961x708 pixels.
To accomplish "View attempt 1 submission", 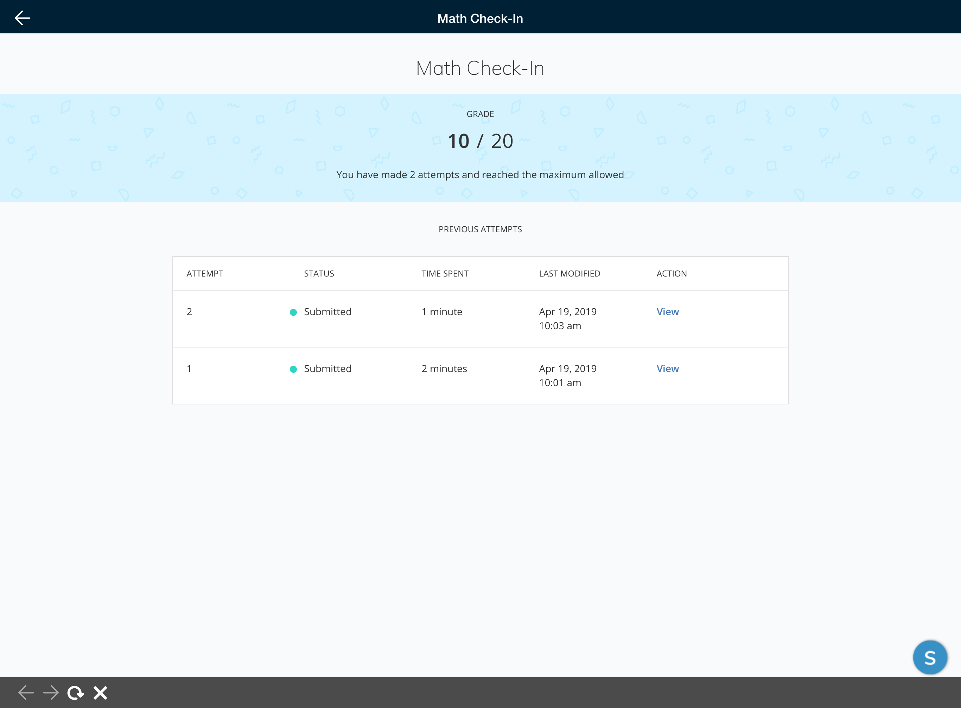I will (x=668, y=369).
